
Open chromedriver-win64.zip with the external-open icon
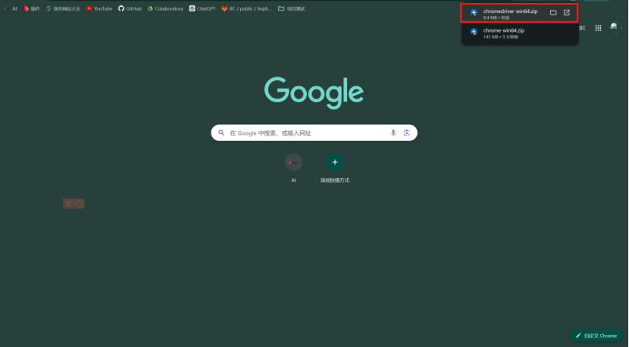pyautogui.click(x=566, y=13)
